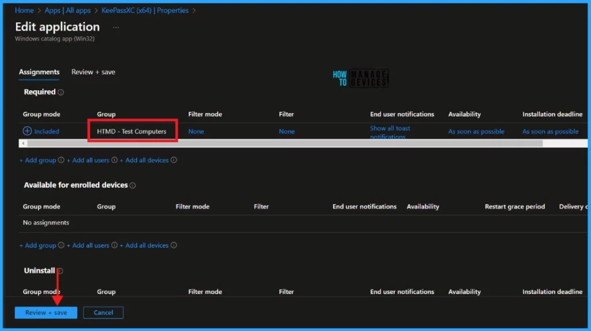Click + Add group under Available for enrolled devices
Screen dimensions: 591x331
coord(38,245)
